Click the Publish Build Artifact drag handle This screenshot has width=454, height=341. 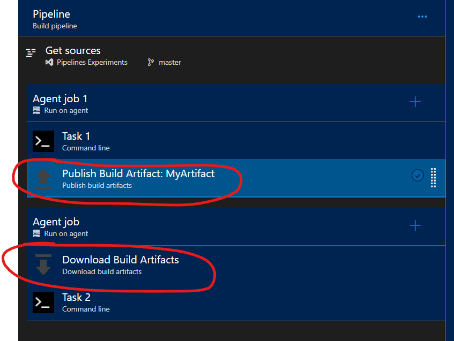click(x=433, y=178)
